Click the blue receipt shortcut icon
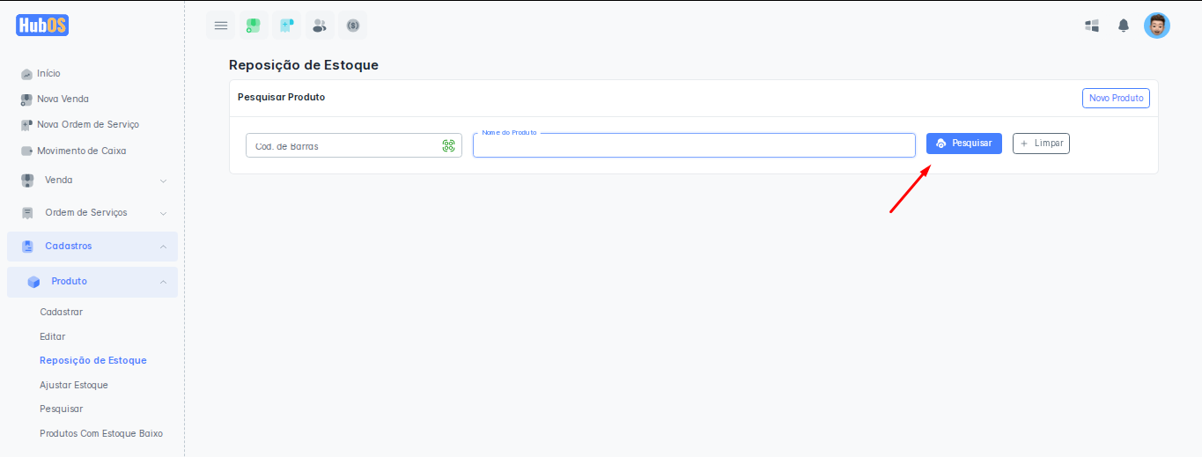This screenshot has width=1202, height=457. (286, 26)
